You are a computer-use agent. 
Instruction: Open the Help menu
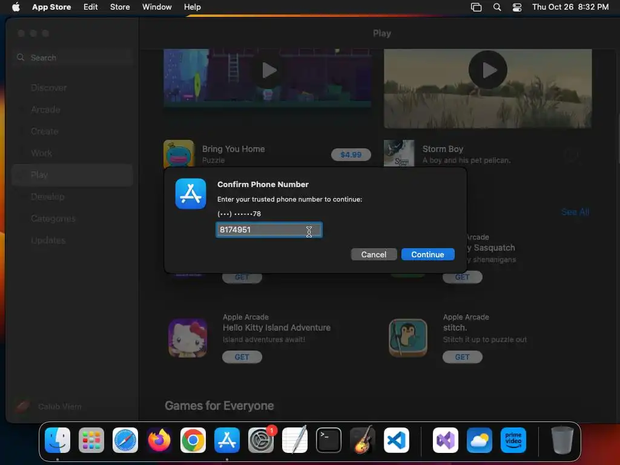point(192,7)
